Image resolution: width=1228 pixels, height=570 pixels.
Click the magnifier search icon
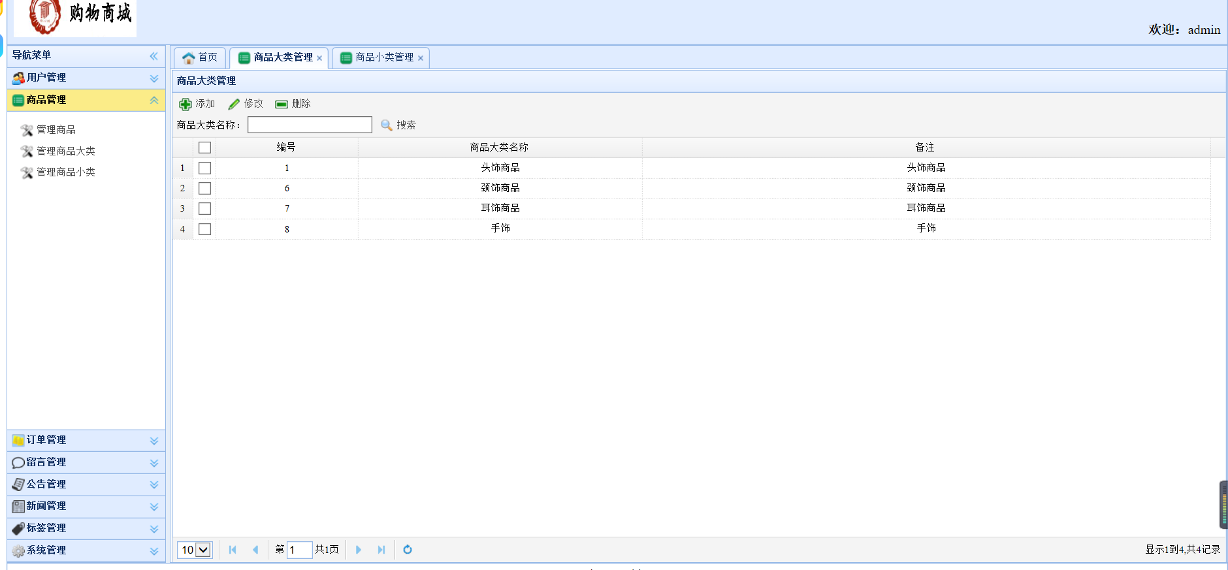(x=387, y=125)
